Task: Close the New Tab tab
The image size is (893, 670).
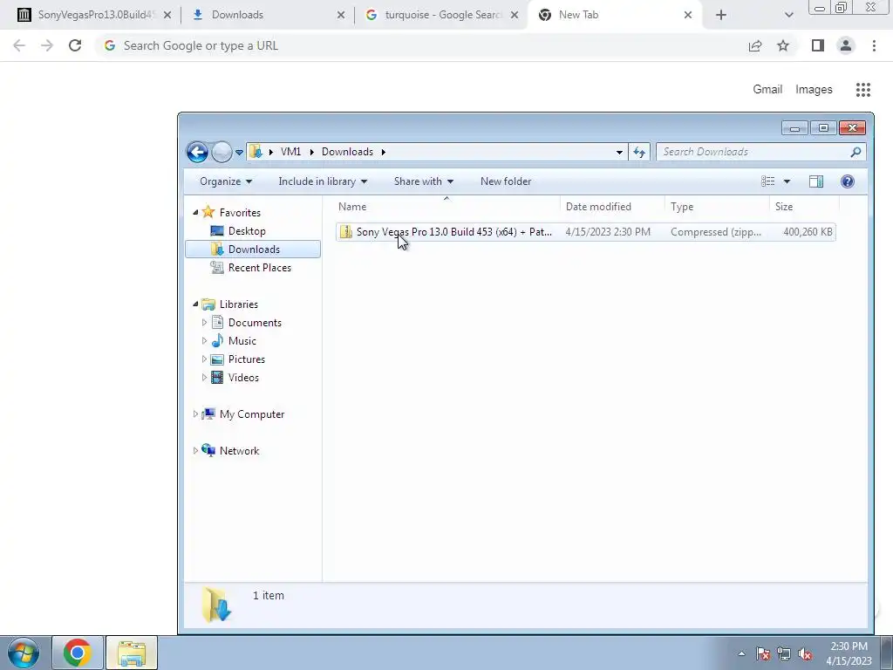Action: coord(688,15)
